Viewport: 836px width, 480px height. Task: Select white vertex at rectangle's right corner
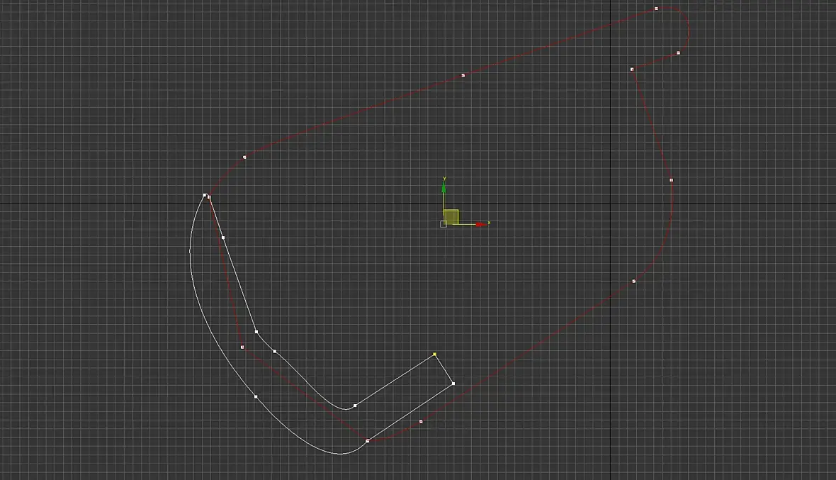coord(453,384)
